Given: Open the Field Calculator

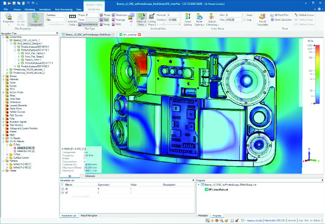Looking at the screenshot, I should tap(281, 20).
